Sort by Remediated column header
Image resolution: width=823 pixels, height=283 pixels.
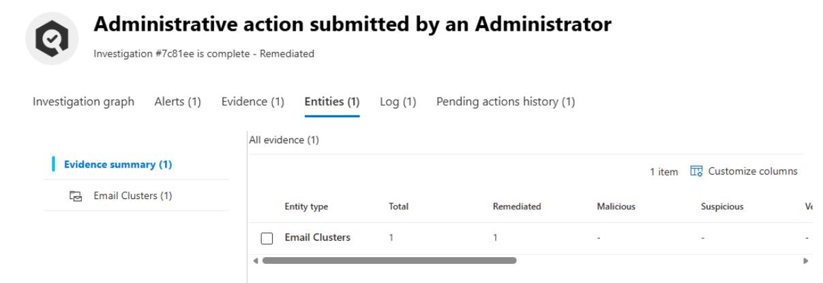pos(516,205)
